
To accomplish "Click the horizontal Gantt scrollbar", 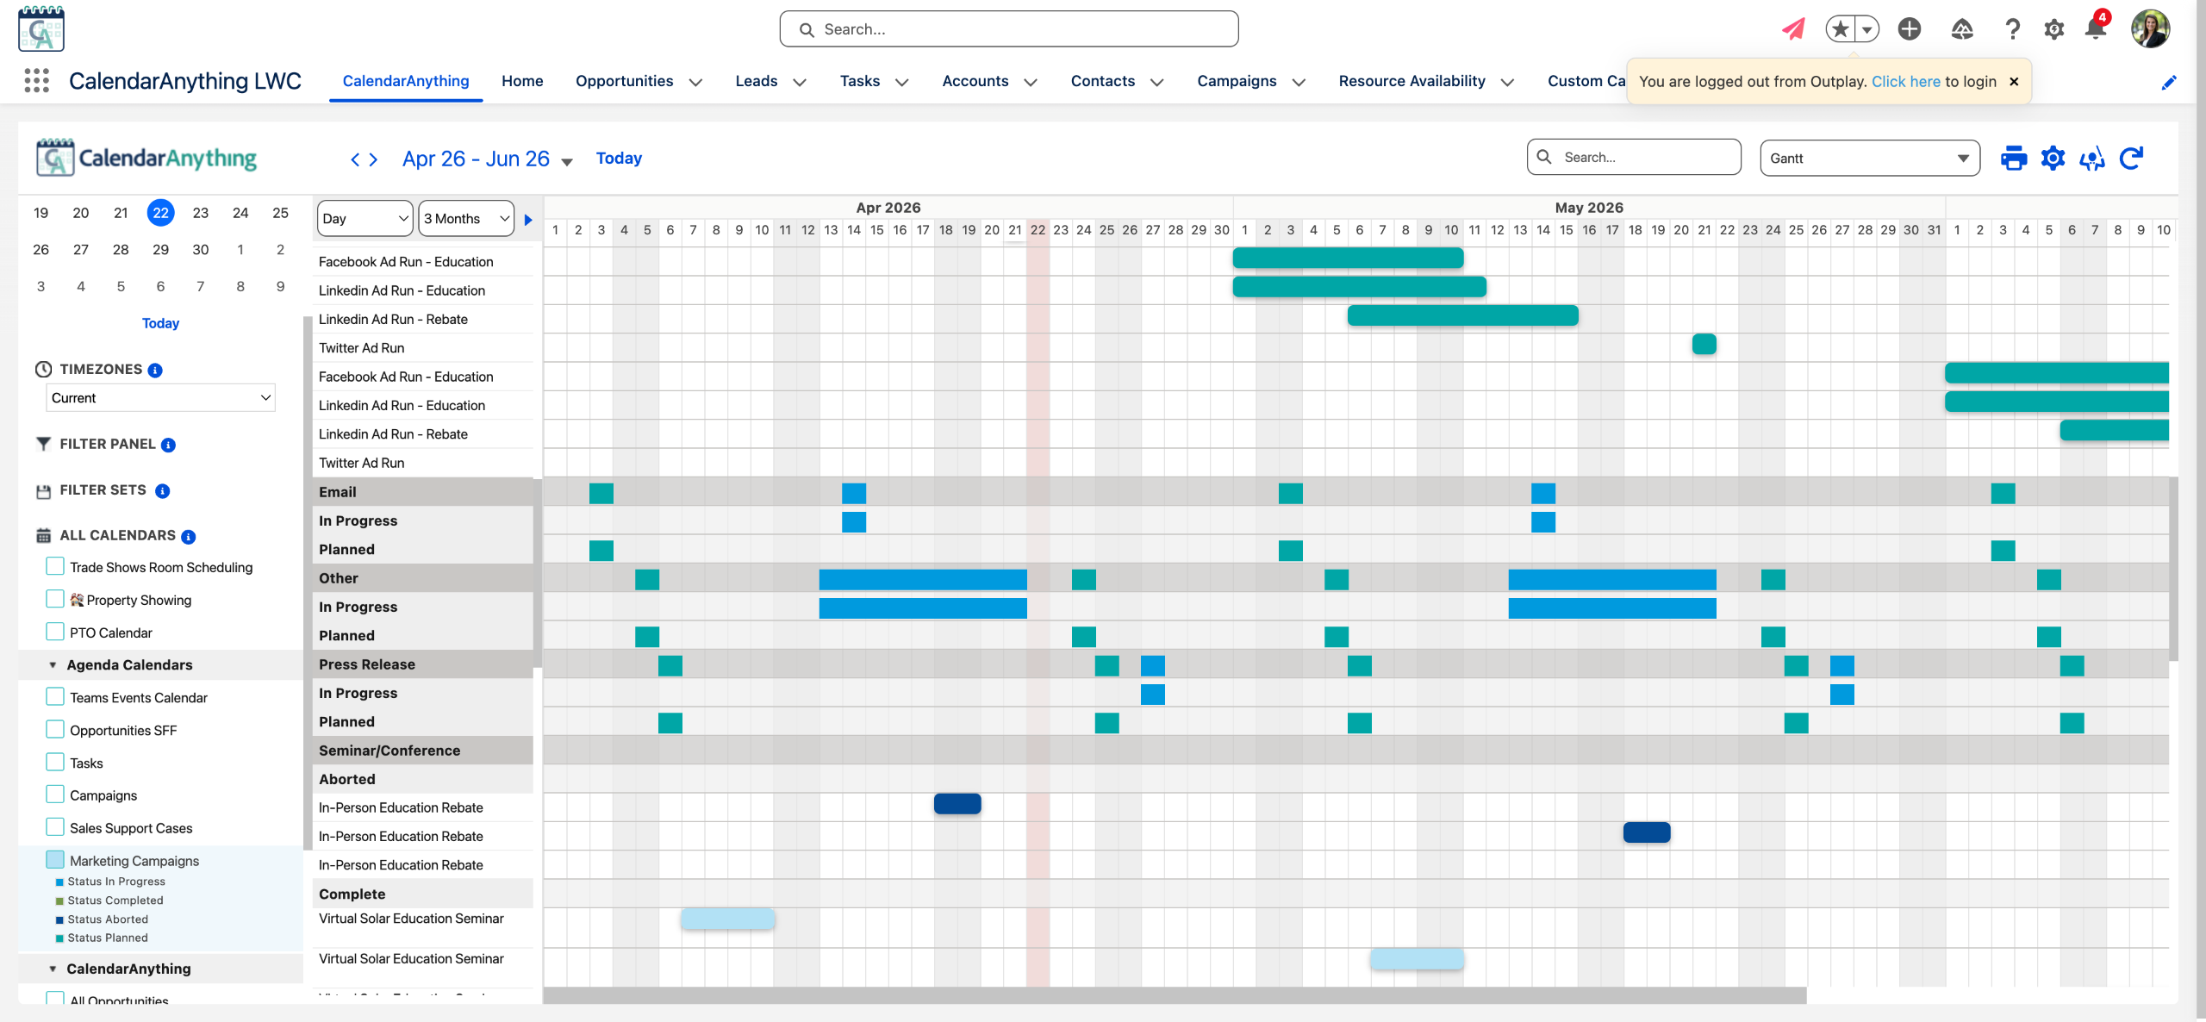I will point(1174,996).
